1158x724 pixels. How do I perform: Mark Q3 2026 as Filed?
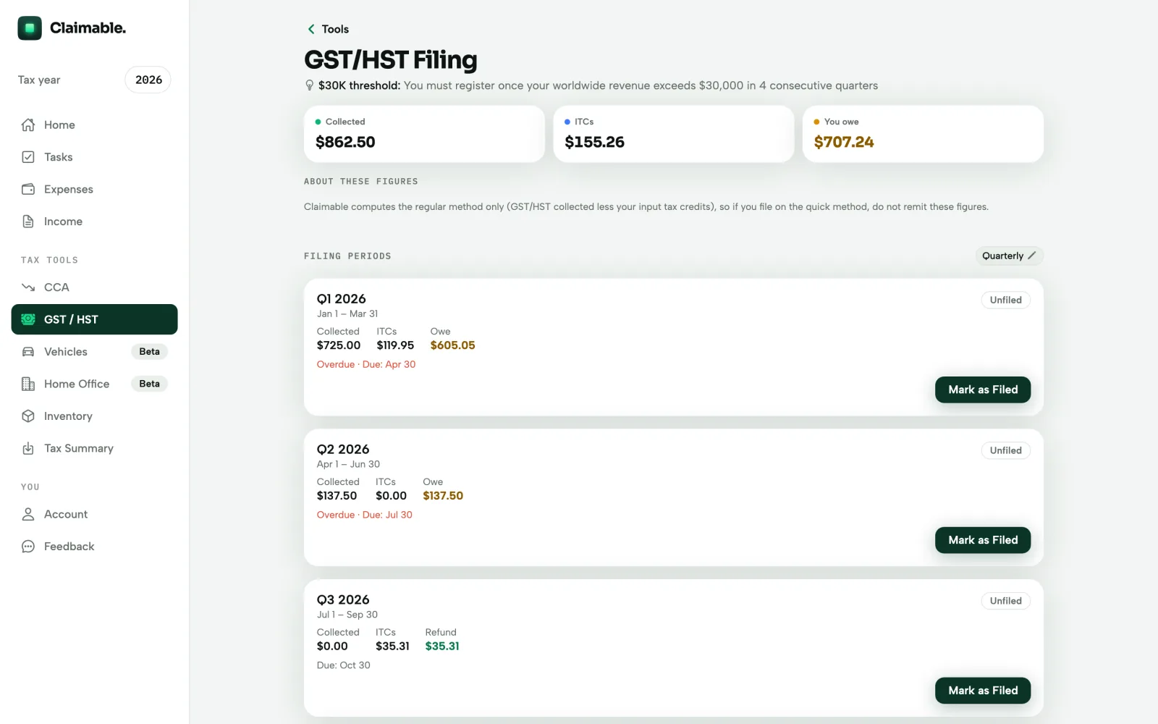983,691
